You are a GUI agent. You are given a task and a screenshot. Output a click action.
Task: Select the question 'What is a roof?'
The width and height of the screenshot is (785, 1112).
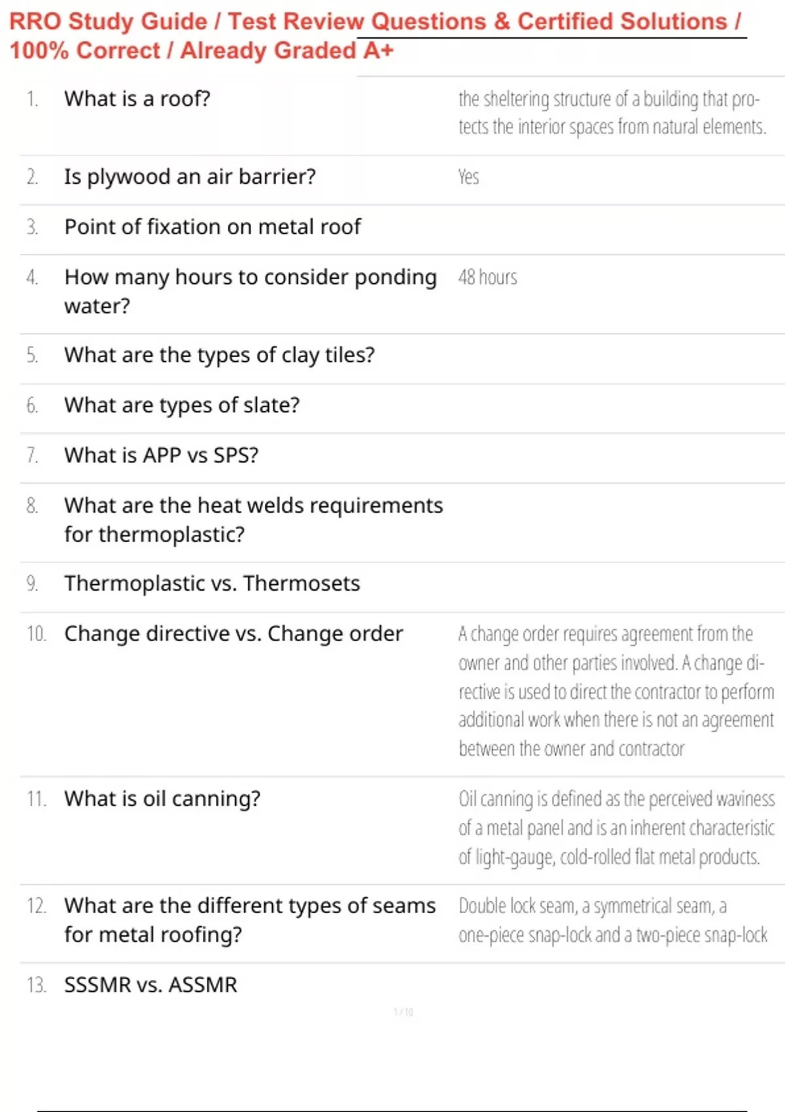137,99
